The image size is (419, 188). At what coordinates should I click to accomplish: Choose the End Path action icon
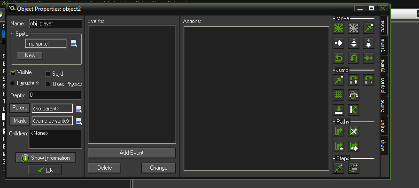pos(354,132)
